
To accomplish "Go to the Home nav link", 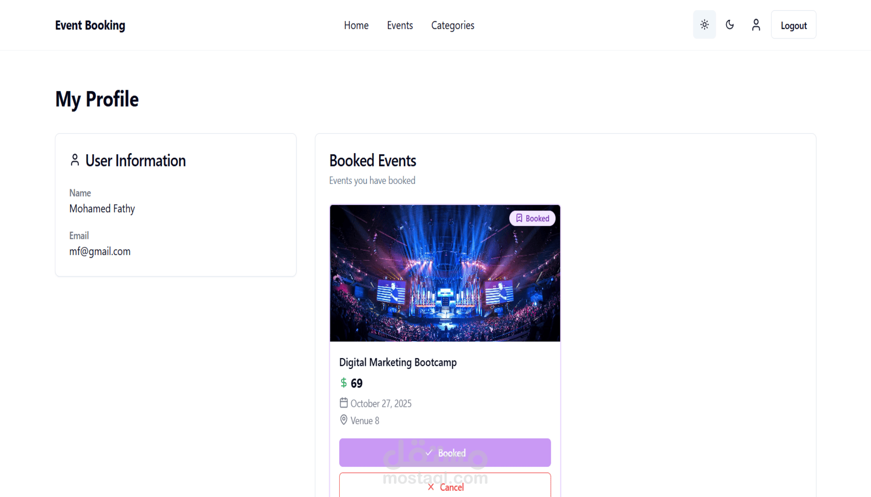I will (356, 25).
